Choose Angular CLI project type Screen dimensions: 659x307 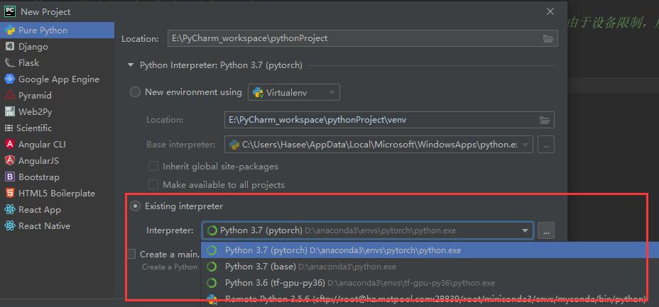click(x=57, y=144)
